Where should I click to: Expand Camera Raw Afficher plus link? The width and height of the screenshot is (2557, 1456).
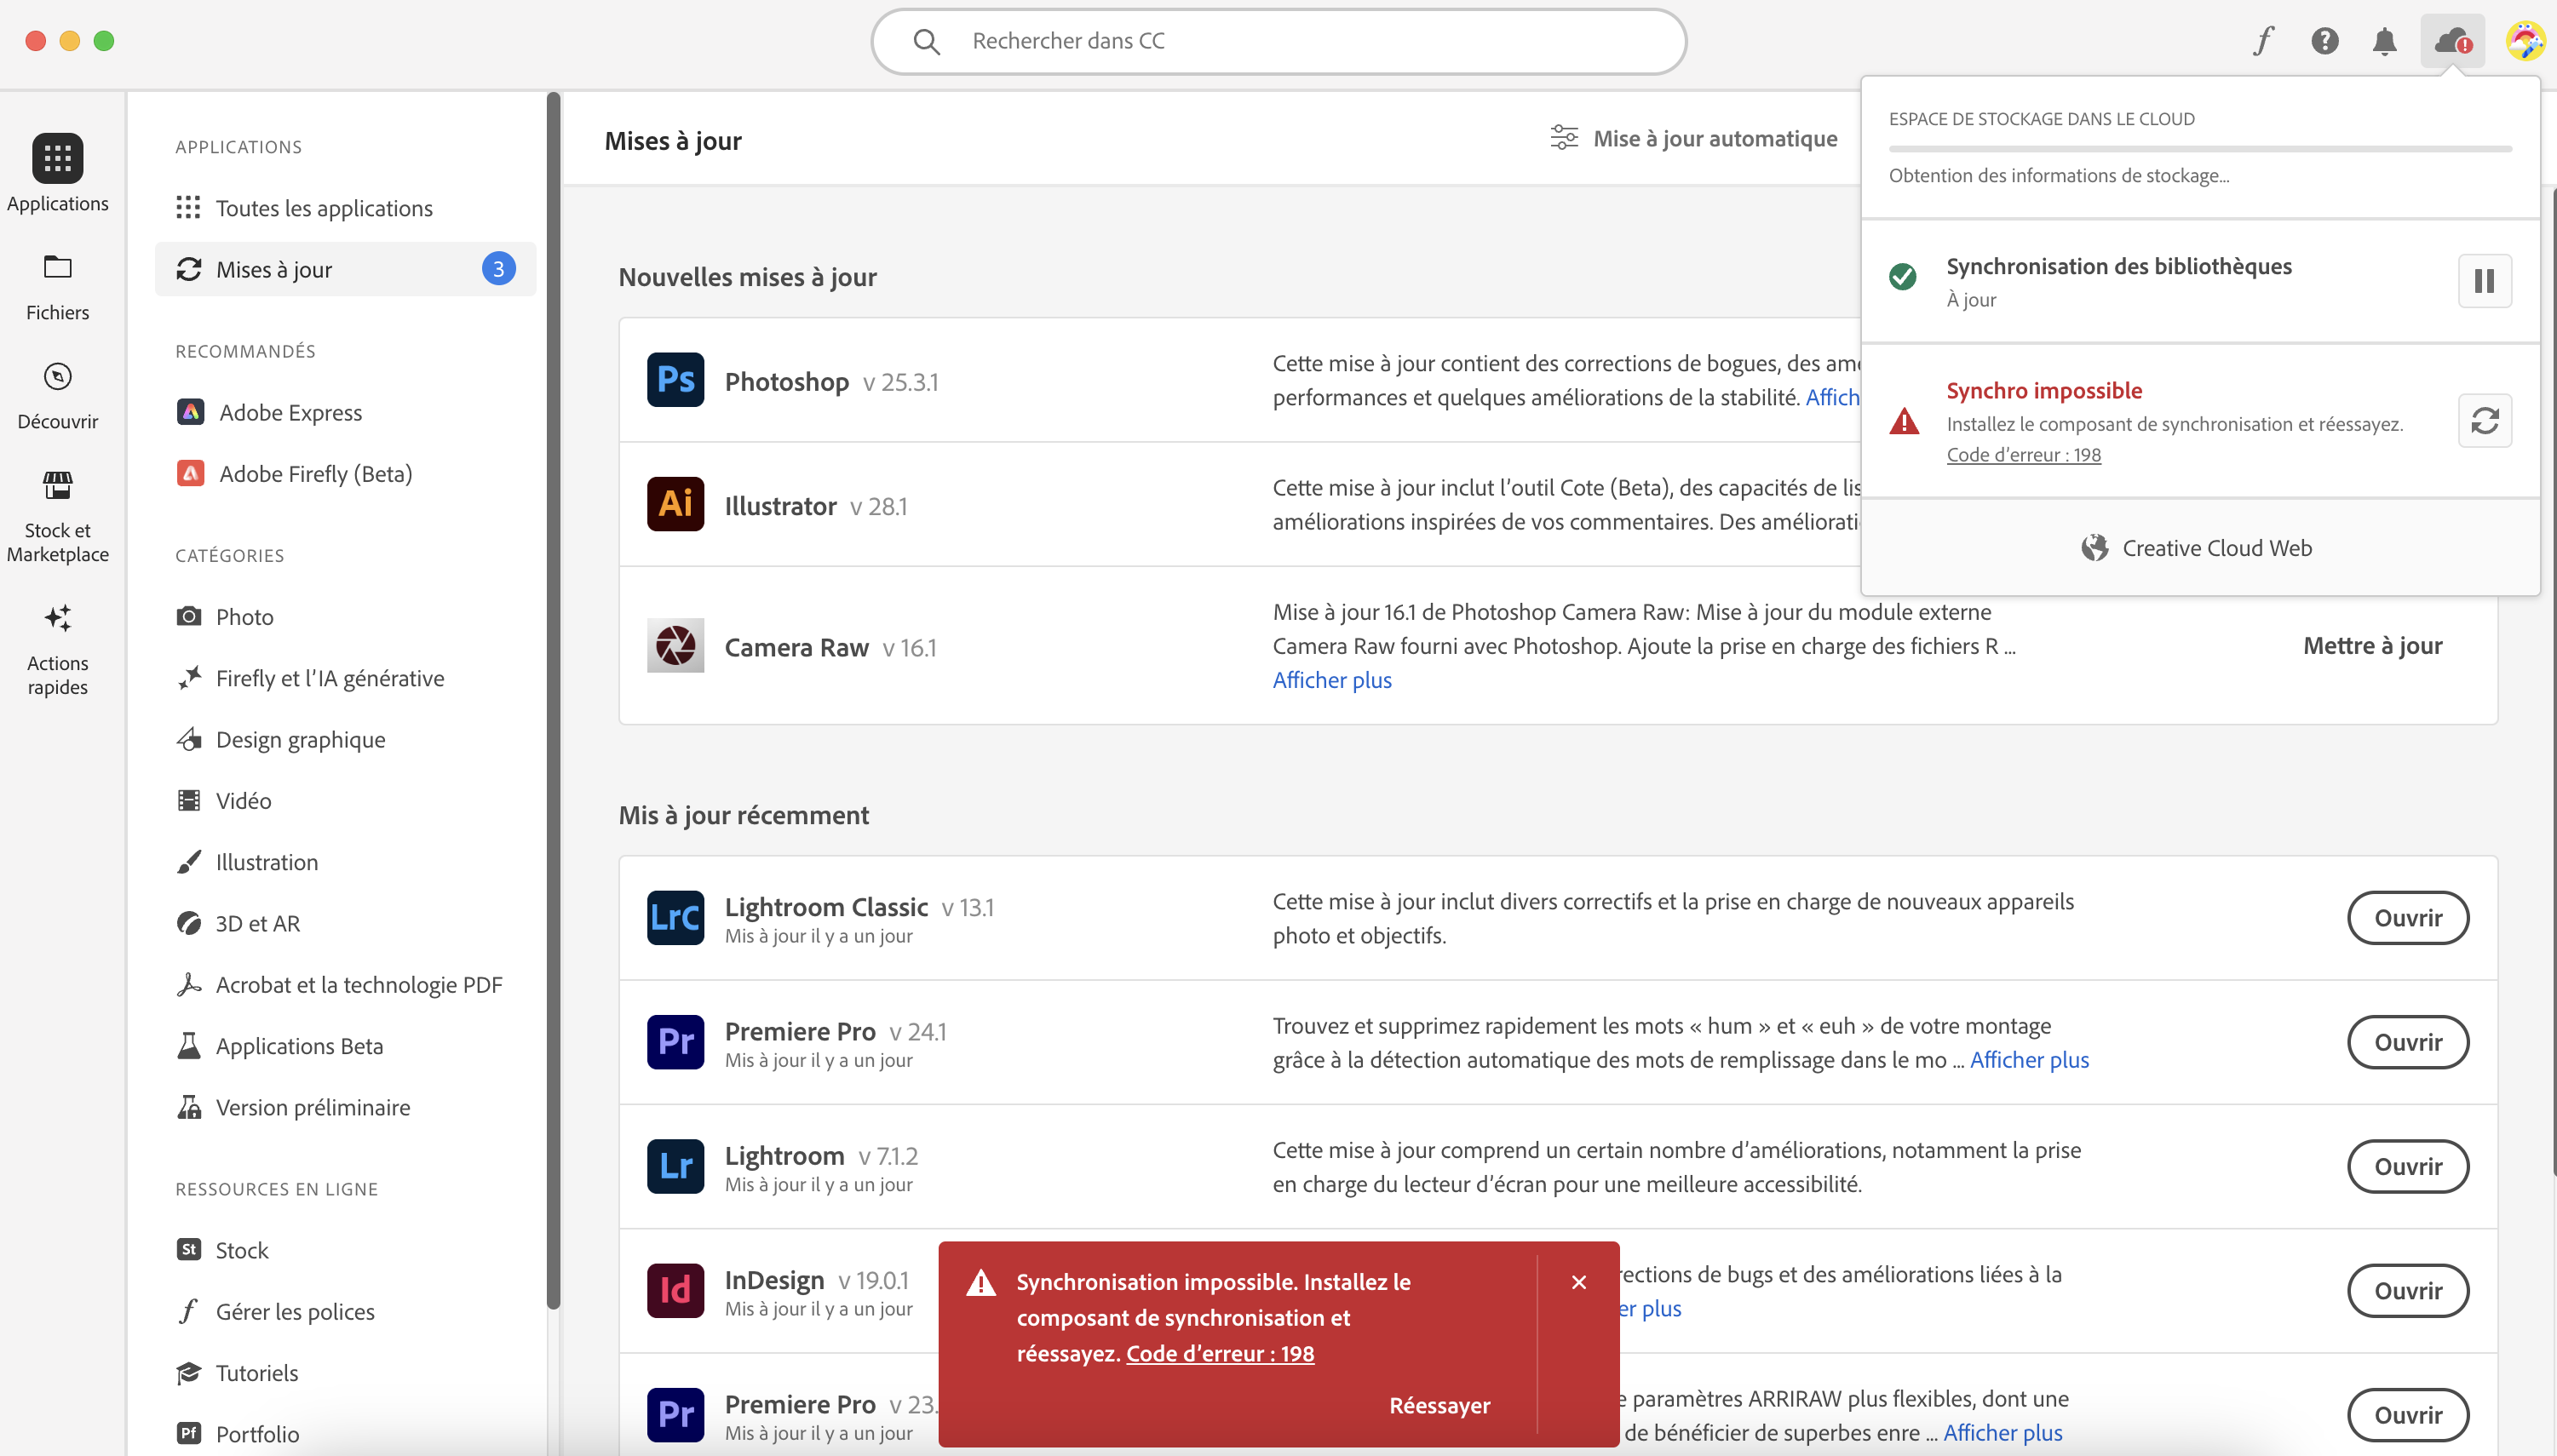point(1331,680)
